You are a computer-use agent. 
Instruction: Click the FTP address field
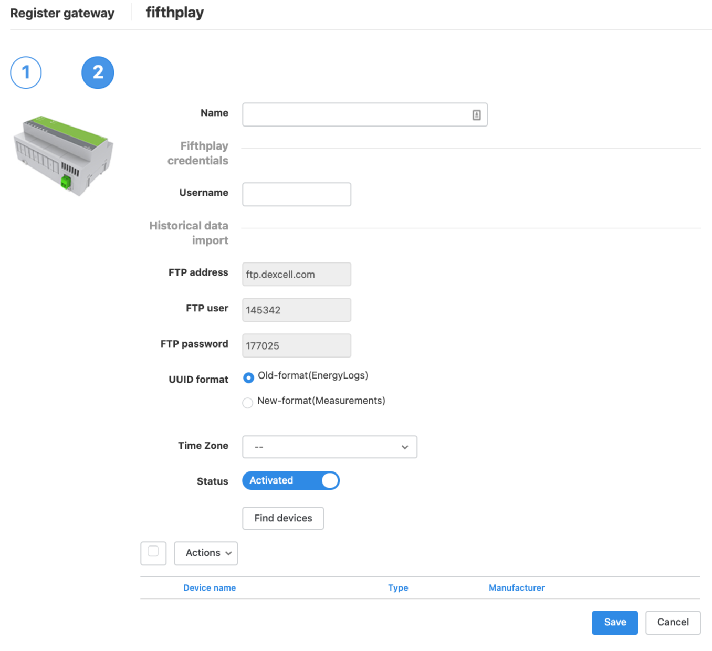point(297,274)
